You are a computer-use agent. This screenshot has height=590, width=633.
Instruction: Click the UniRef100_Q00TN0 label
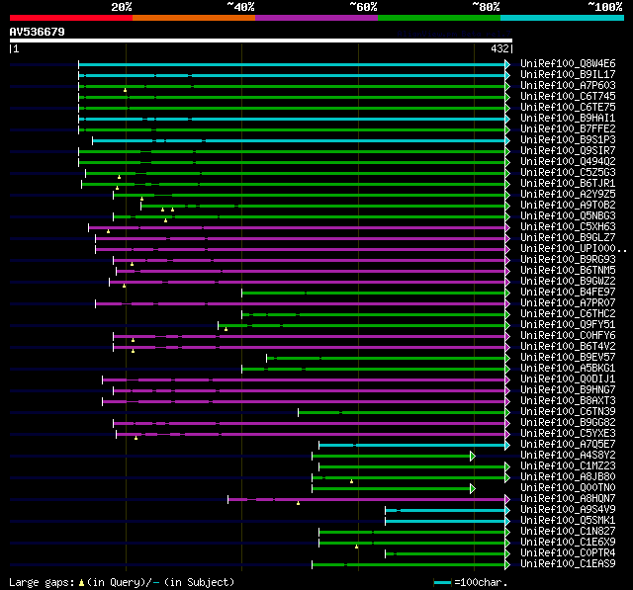(568, 488)
